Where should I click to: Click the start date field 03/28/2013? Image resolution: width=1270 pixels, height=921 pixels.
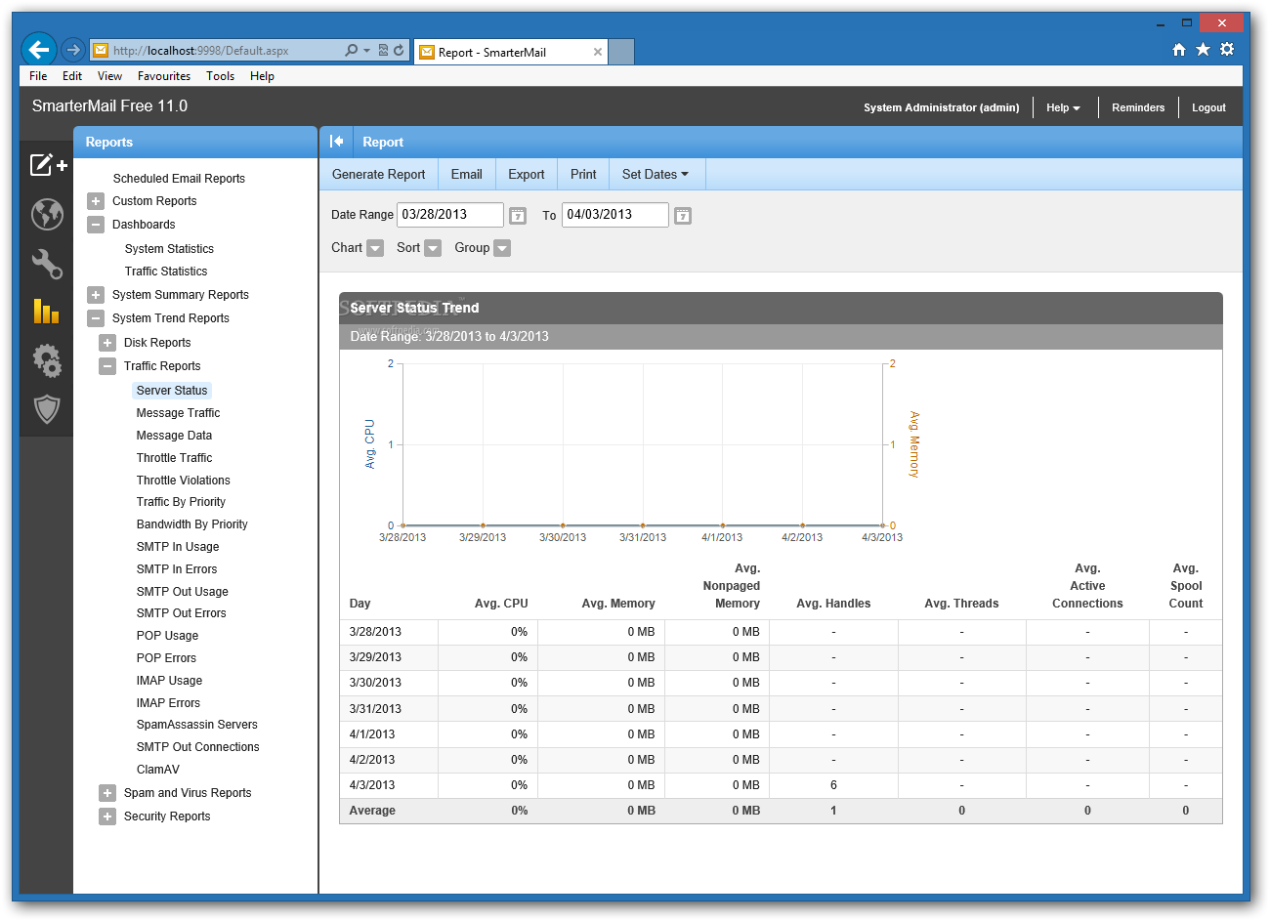point(450,215)
